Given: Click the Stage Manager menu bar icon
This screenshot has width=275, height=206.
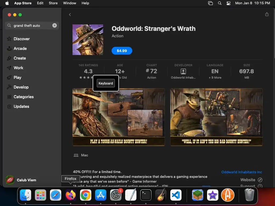Looking at the screenshot, I should [210, 3].
